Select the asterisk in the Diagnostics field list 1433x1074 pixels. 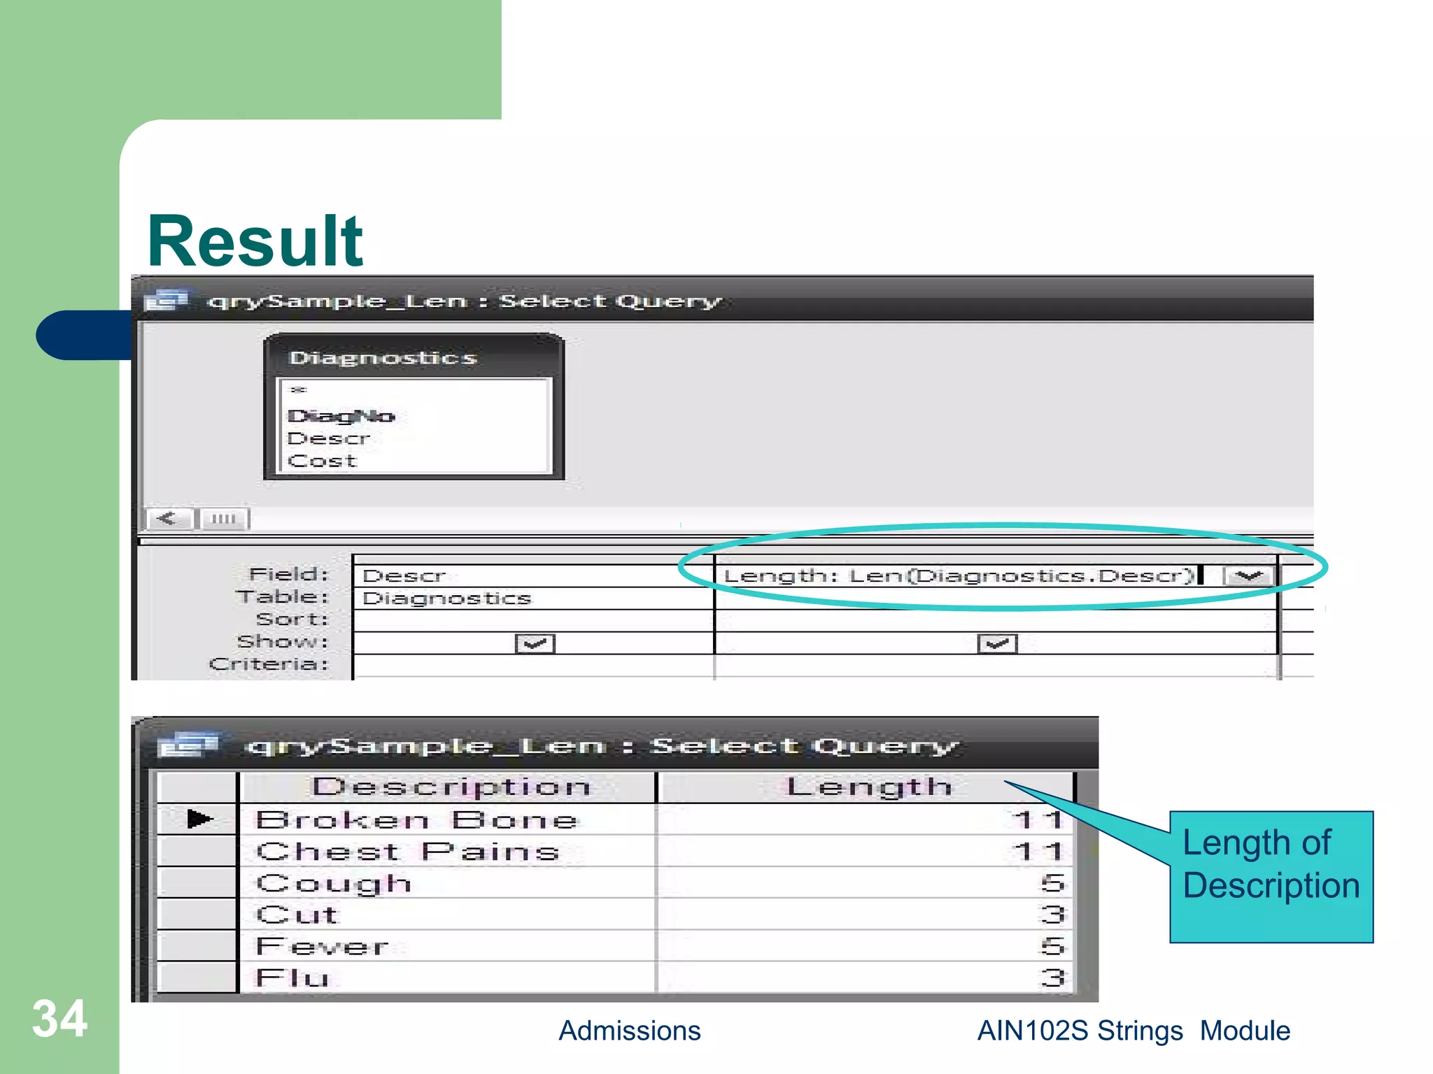coord(299,390)
